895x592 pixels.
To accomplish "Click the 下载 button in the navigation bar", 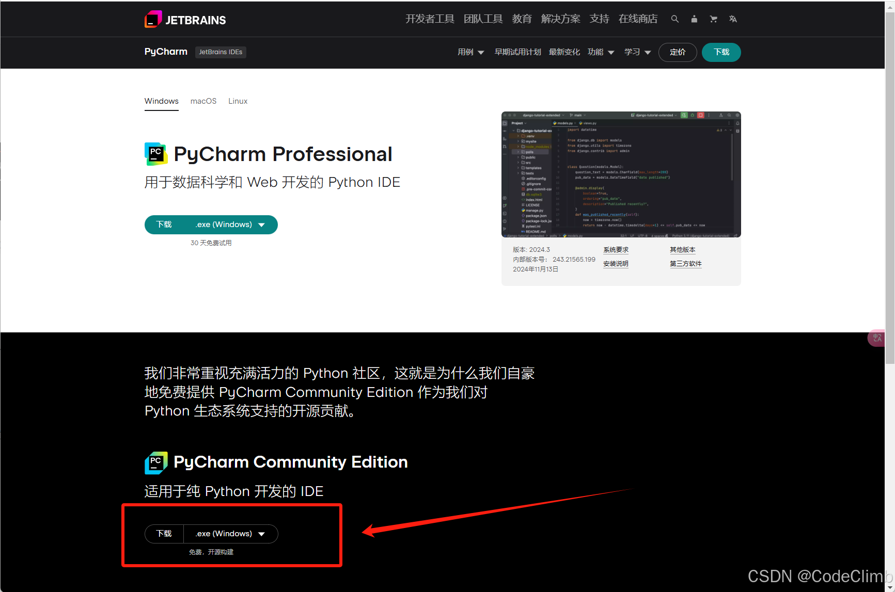I will click(721, 52).
